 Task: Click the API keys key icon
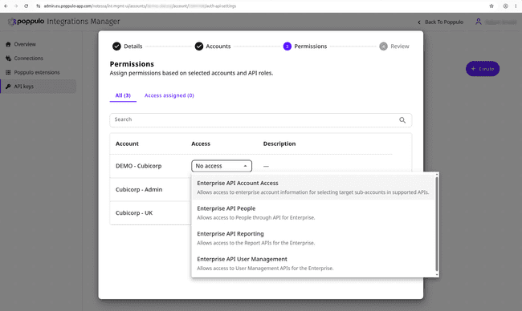pos(8,87)
